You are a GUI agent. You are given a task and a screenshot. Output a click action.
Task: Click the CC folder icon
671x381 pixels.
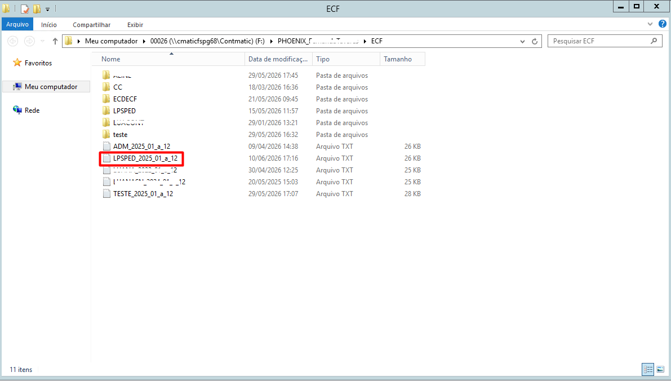[106, 87]
